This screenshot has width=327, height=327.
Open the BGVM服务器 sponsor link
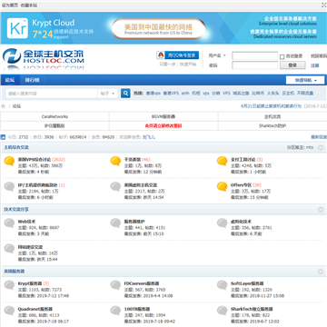pyautogui.click(x=163, y=116)
